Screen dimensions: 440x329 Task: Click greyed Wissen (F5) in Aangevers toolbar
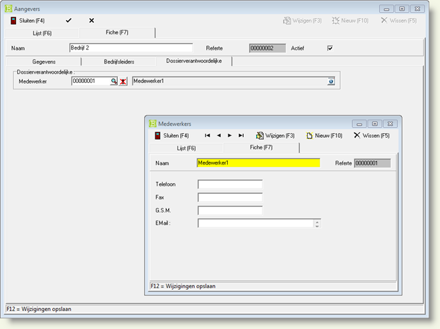(398, 21)
